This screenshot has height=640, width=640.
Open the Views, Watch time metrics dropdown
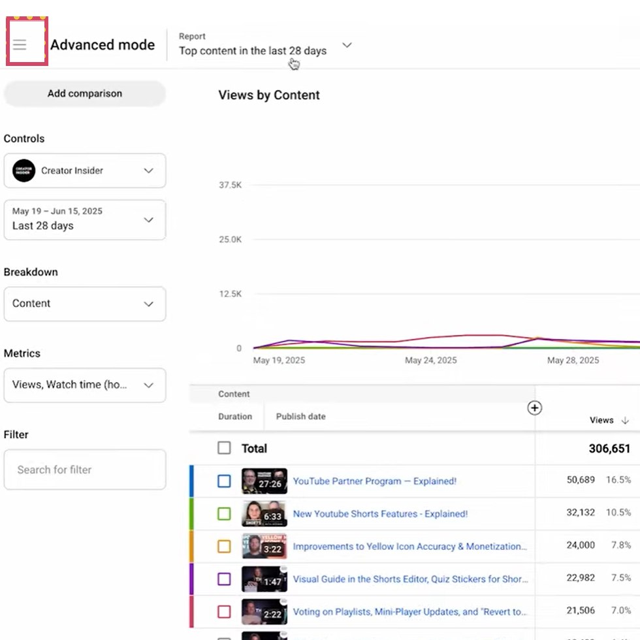pyautogui.click(x=85, y=385)
